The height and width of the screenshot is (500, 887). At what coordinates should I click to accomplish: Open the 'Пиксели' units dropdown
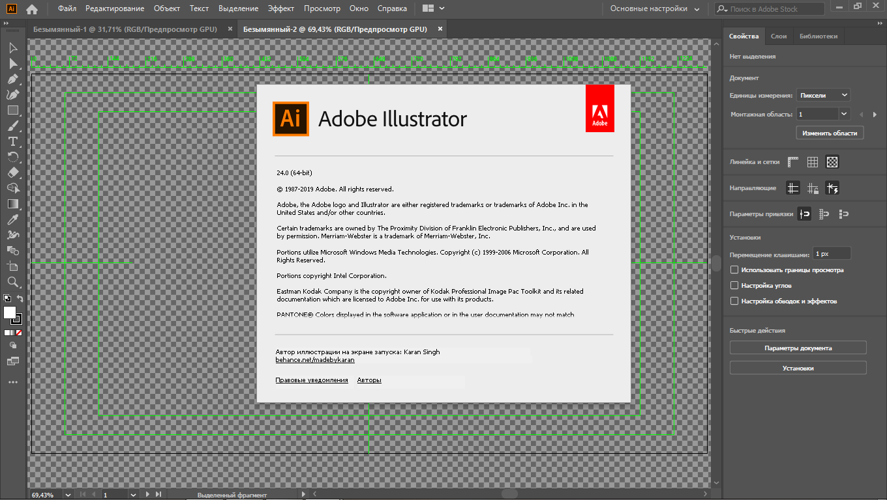[x=823, y=95]
